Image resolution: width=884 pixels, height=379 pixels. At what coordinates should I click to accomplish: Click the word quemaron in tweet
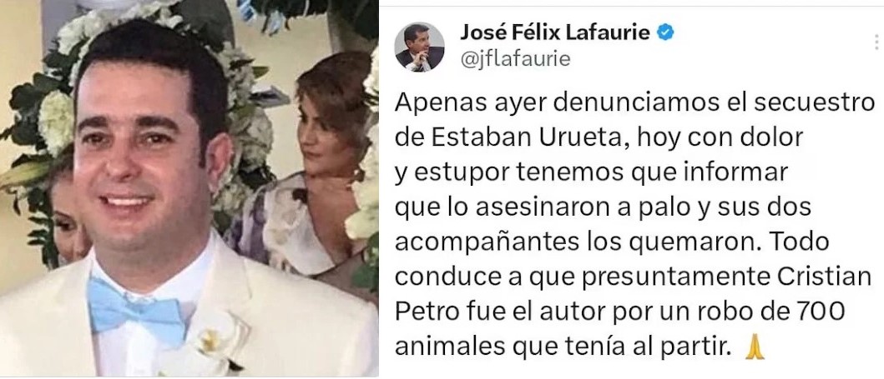pyautogui.click(x=678, y=243)
